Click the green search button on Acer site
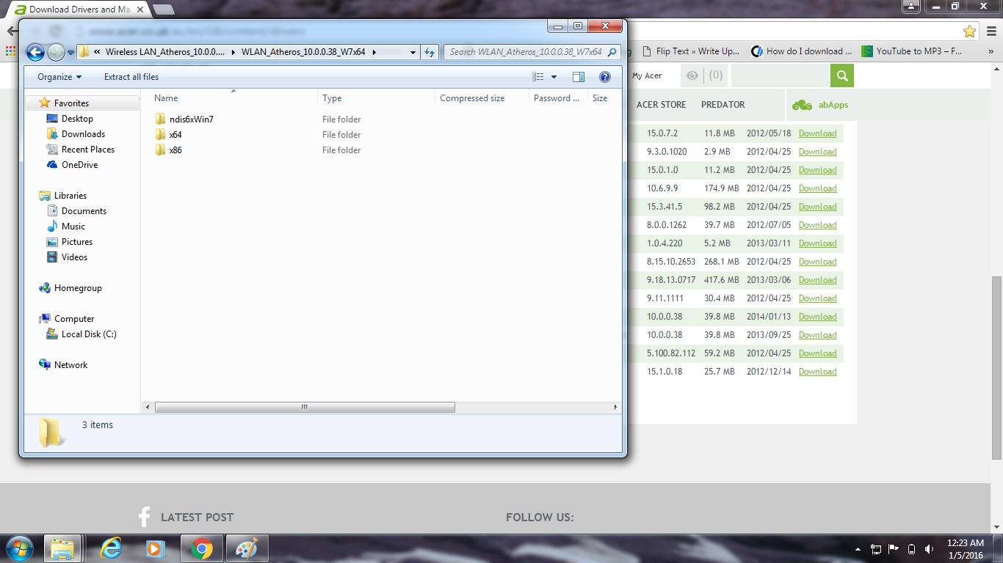The image size is (1003, 563). [842, 76]
